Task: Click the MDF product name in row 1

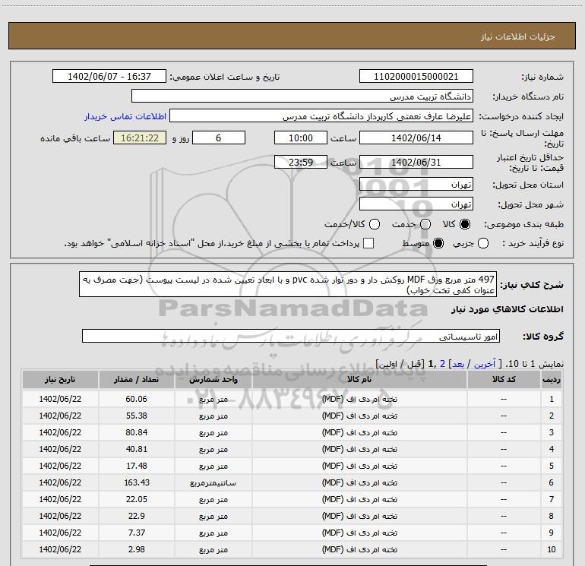Action: coord(359,399)
